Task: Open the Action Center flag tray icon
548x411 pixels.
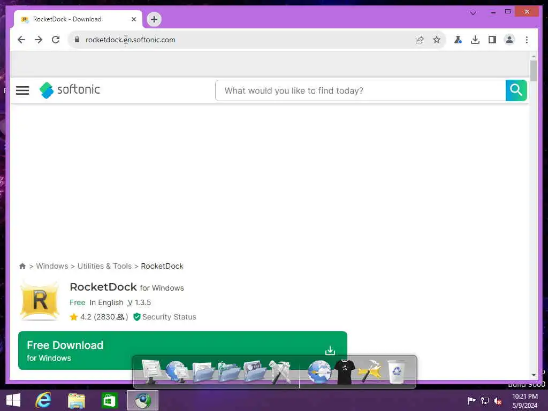Action: [471, 400]
